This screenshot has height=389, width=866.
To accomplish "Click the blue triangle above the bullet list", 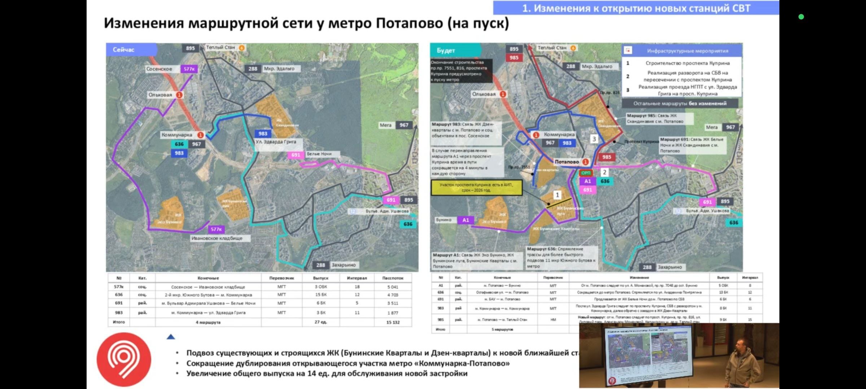I will click(x=171, y=337).
